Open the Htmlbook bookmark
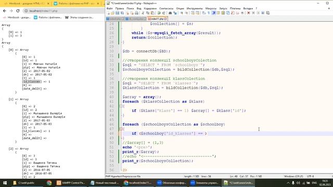 [17, 18]
